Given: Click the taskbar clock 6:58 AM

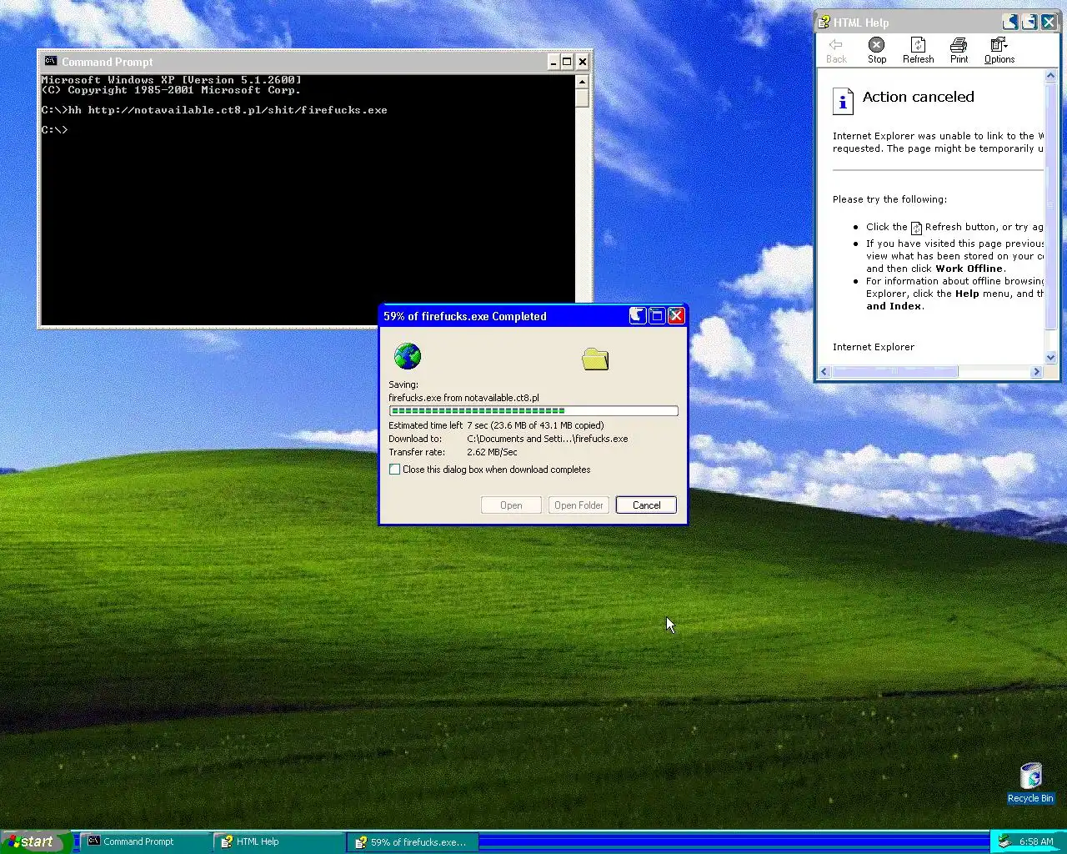Looking at the screenshot, I should (1036, 841).
